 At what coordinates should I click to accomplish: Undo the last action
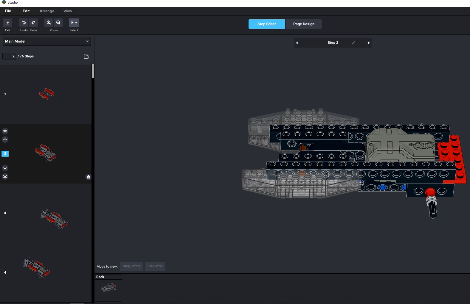pyautogui.click(x=24, y=23)
